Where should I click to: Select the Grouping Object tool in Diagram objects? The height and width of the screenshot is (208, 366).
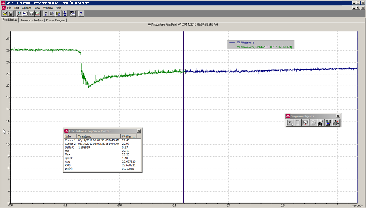point(290,123)
